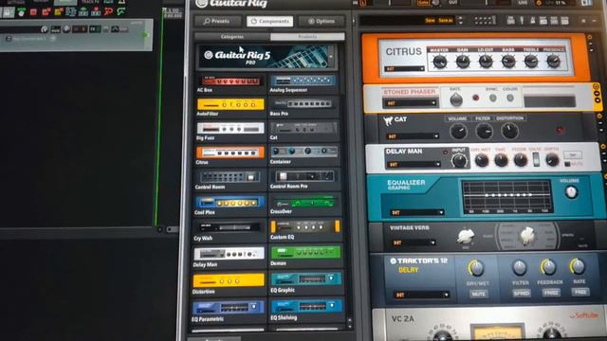Select the Cat distortion in component list
607x341 pixels.
pos(303,132)
